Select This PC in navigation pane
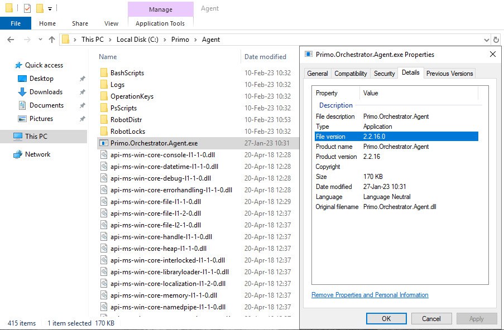Screen dimensions: 504x330 click(x=36, y=137)
